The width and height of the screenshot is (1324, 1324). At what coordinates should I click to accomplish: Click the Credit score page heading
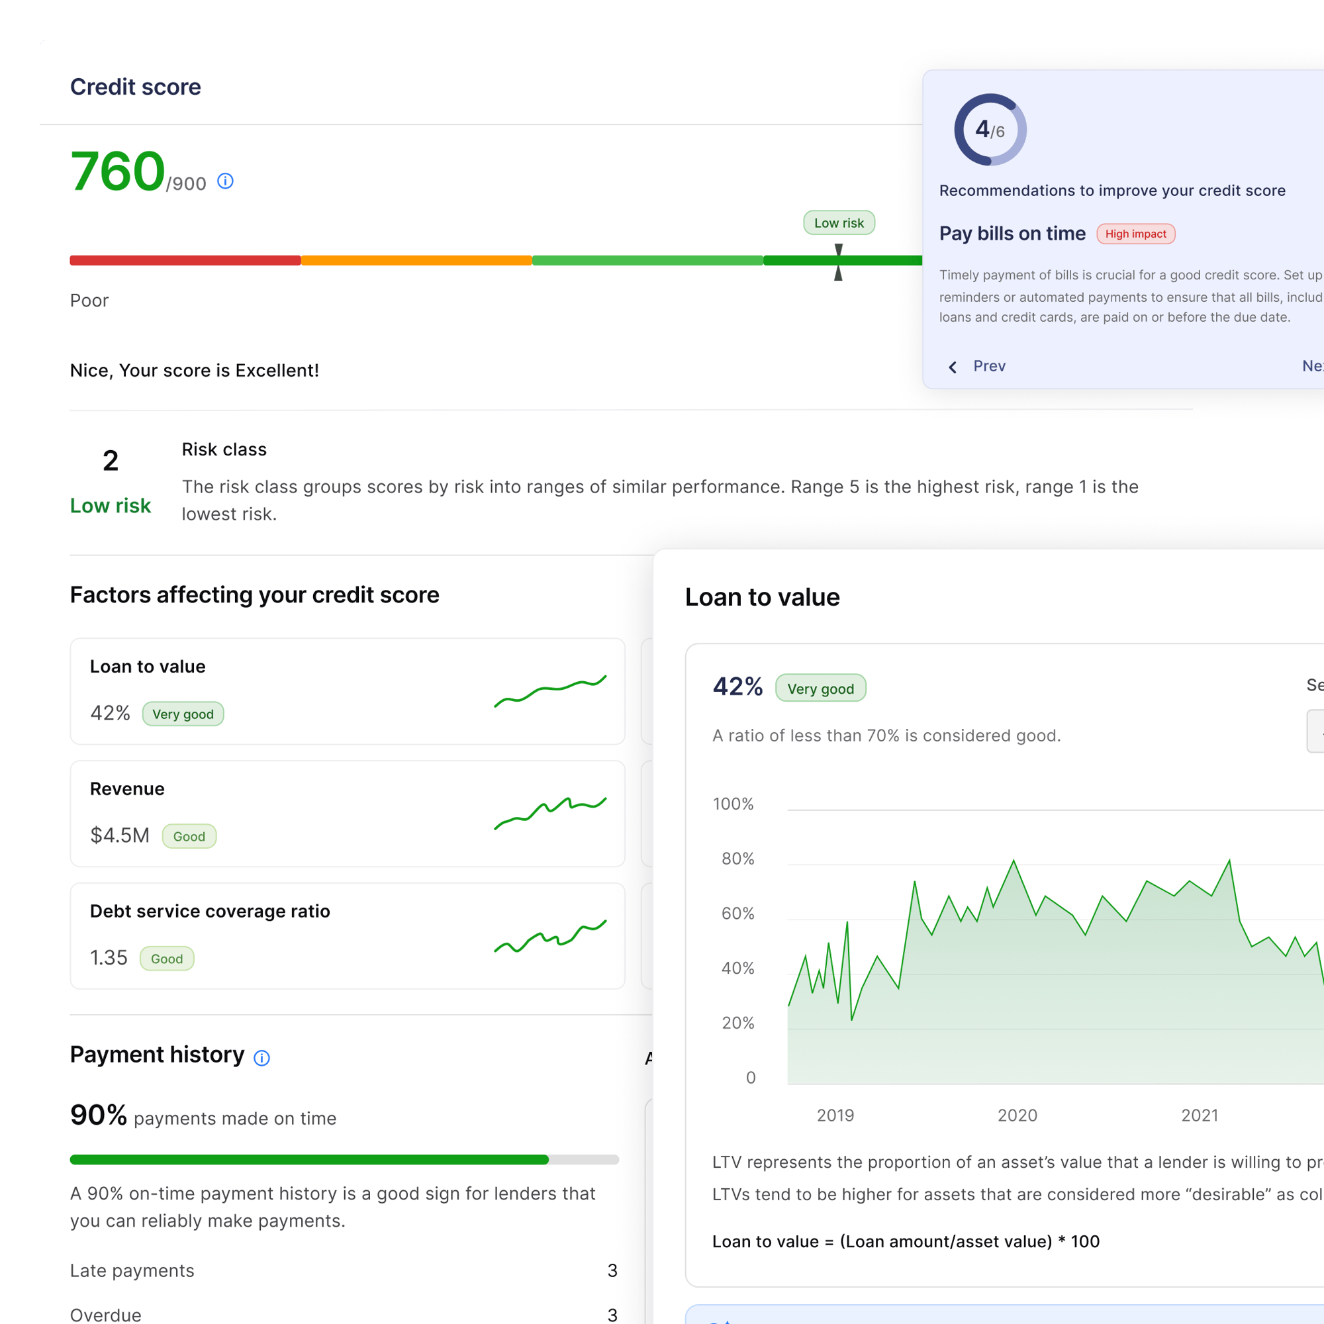click(x=136, y=87)
